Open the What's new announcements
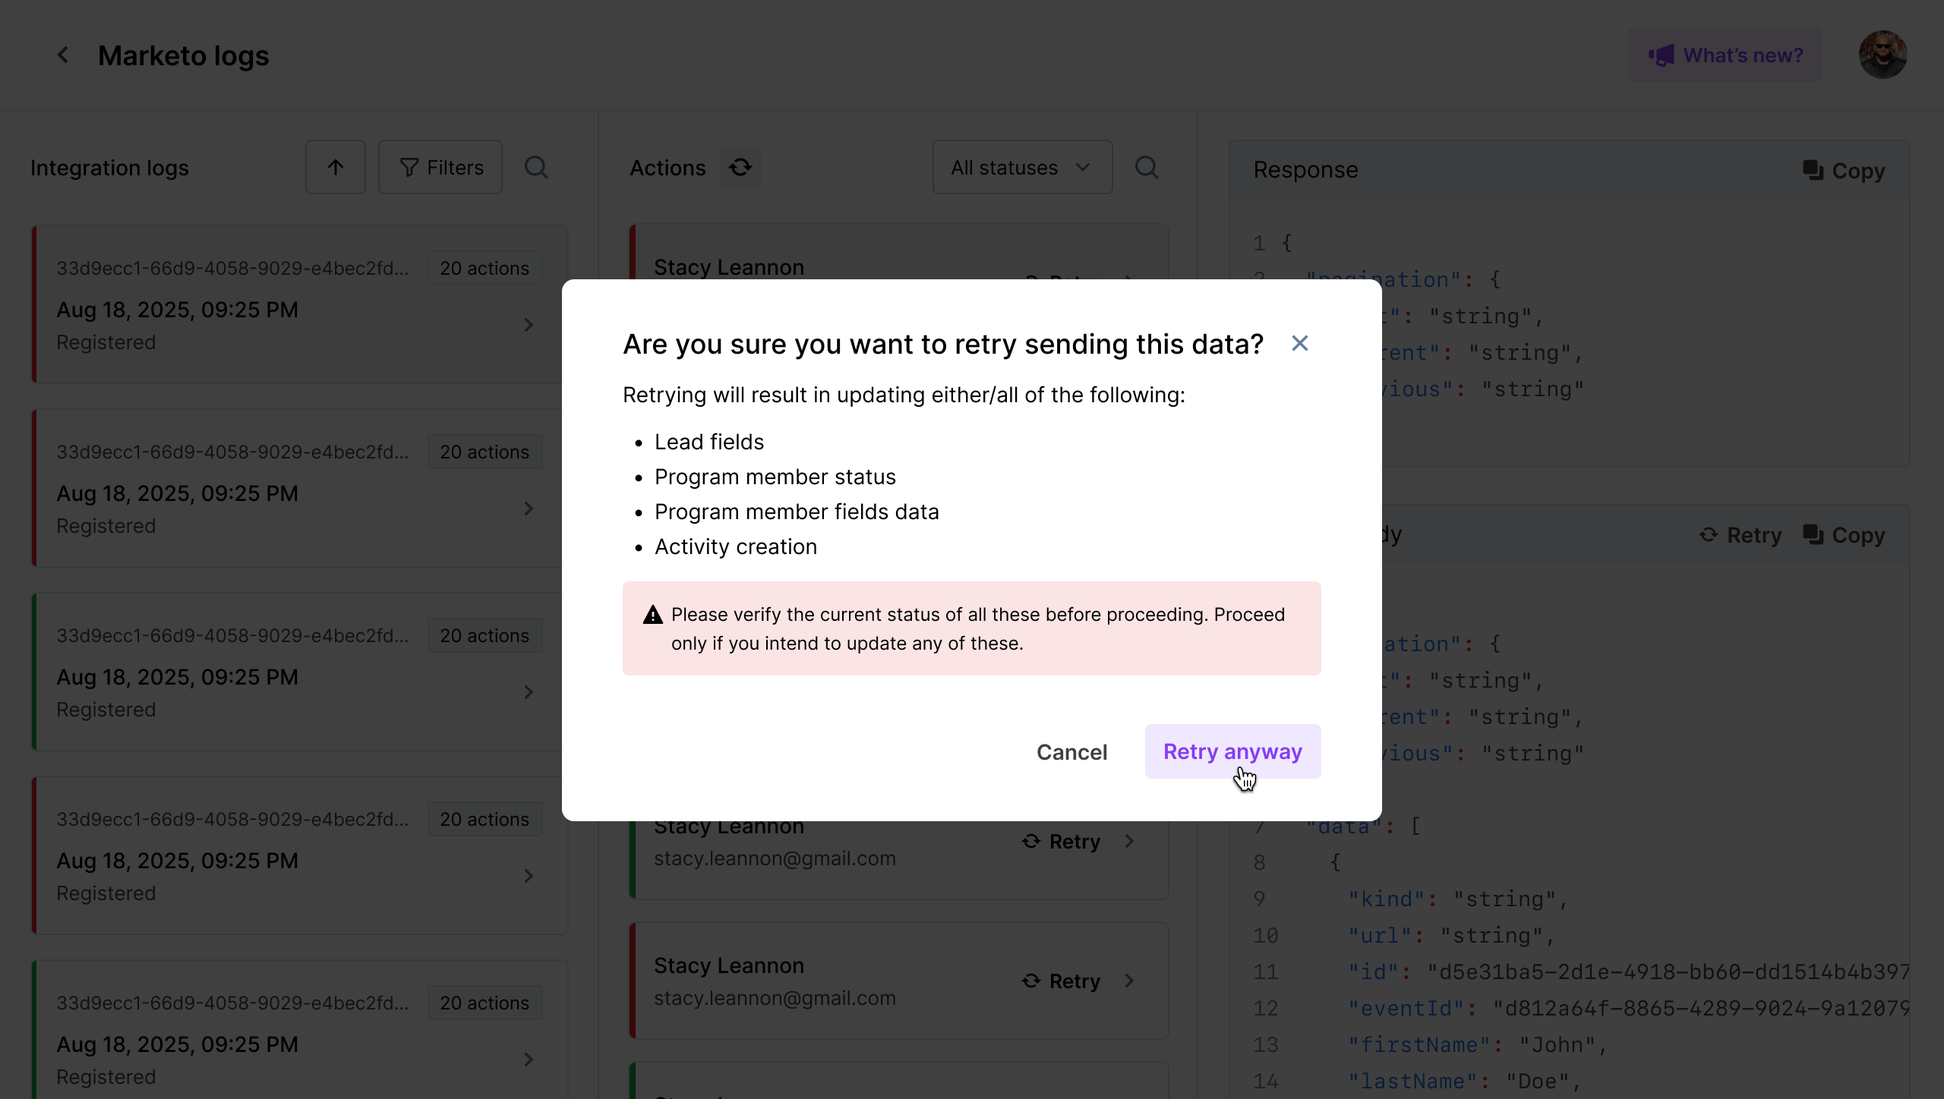Screen dimensions: 1944x1099 (x=1725, y=55)
